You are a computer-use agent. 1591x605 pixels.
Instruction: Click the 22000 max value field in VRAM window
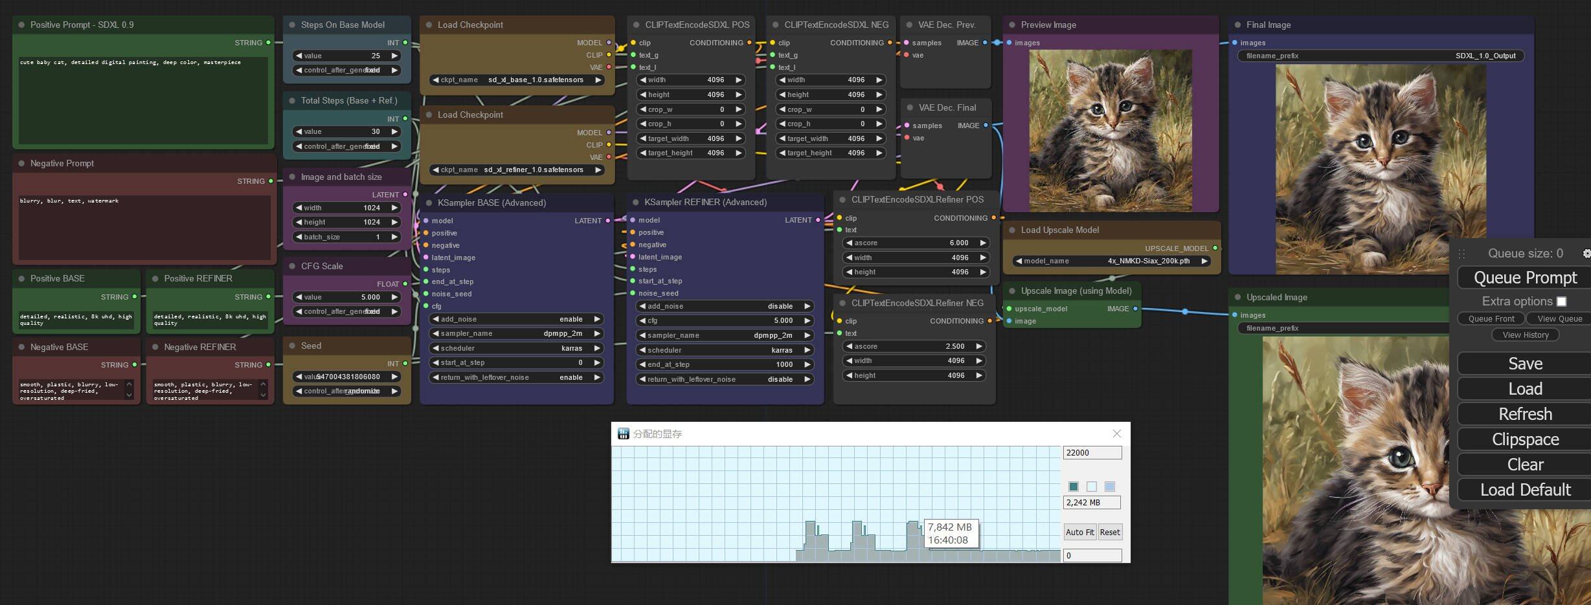click(1092, 453)
